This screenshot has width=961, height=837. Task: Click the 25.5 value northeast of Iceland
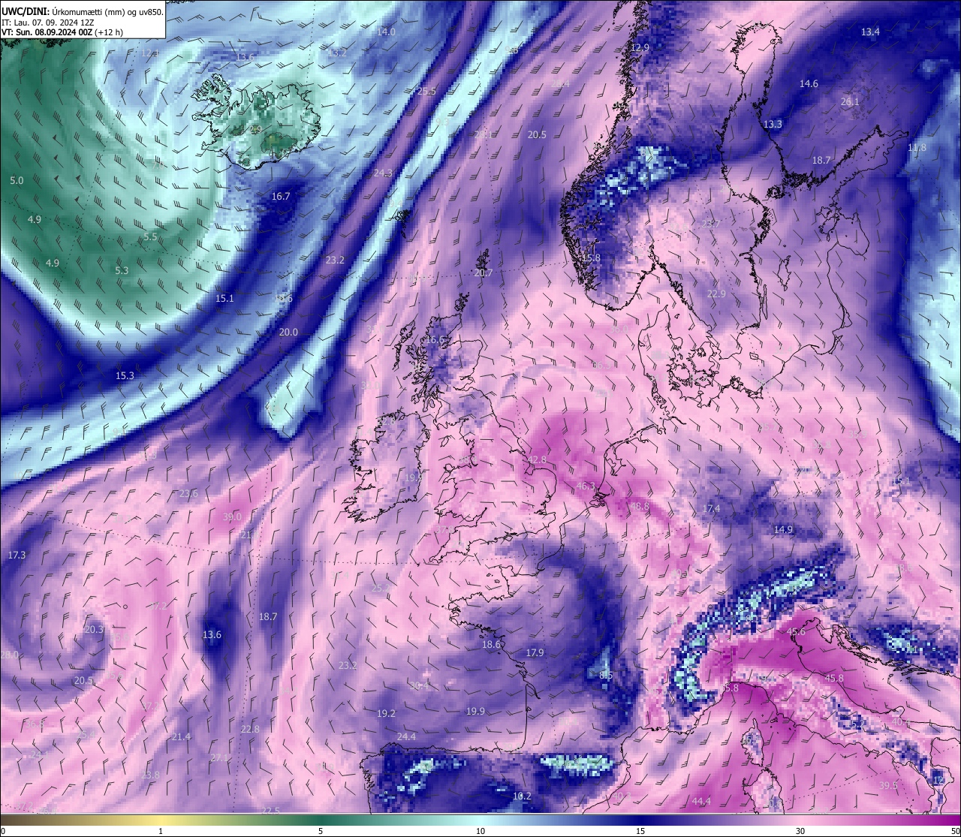[426, 92]
